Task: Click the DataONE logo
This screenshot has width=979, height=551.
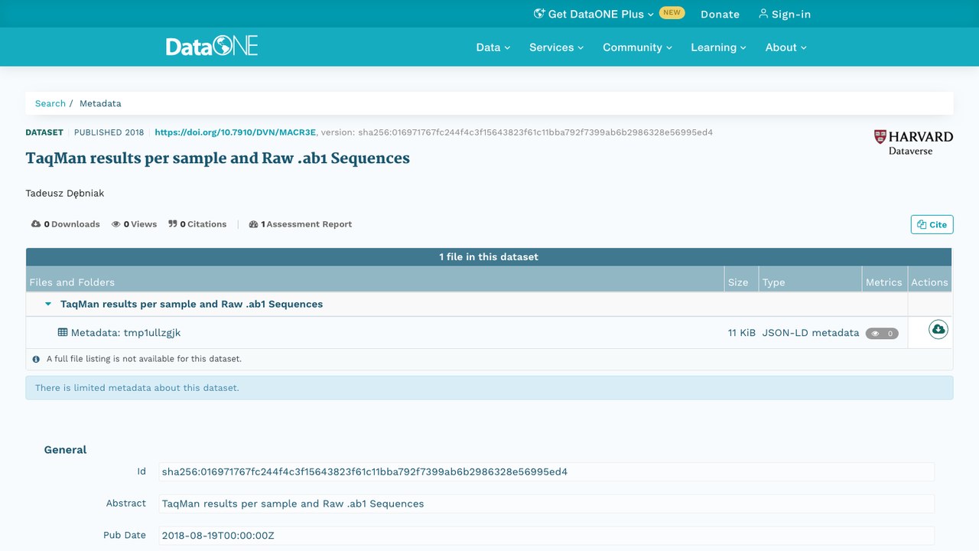Action: point(212,47)
